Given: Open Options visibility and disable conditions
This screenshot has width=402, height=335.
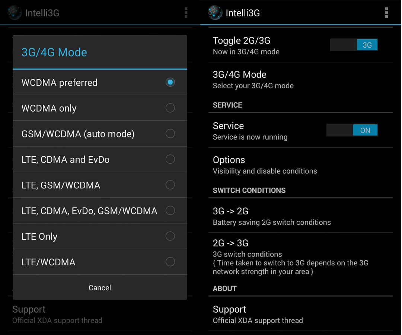Looking at the screenshot, I should [x=265, y=165].
